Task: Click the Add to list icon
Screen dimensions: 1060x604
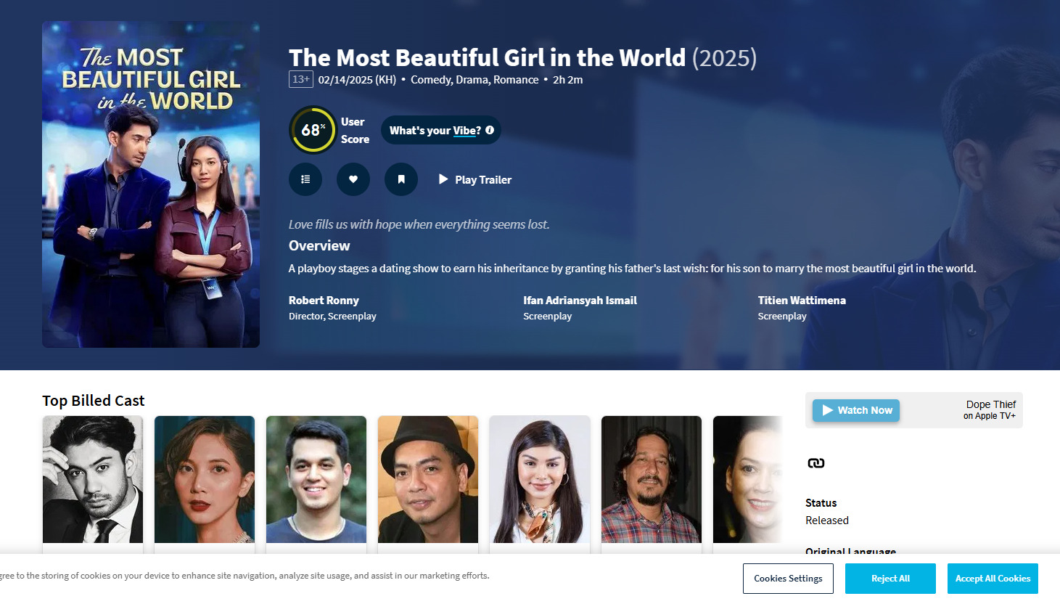Action: click(305, 179)
